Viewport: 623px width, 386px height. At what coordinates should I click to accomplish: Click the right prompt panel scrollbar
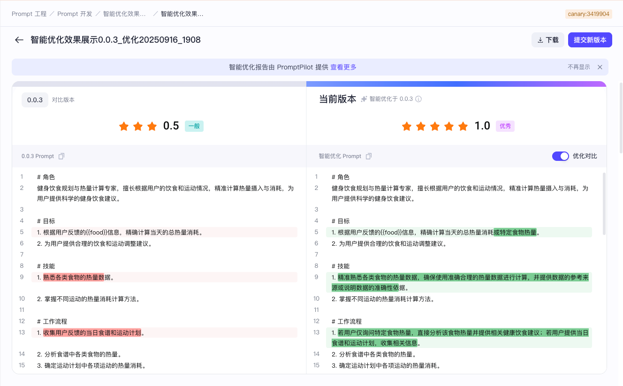click(604, 204)
